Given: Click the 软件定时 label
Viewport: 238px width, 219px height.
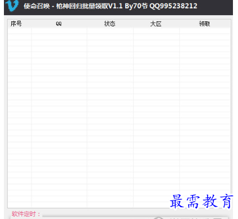Looking at the screenshot, I should 26,214.
